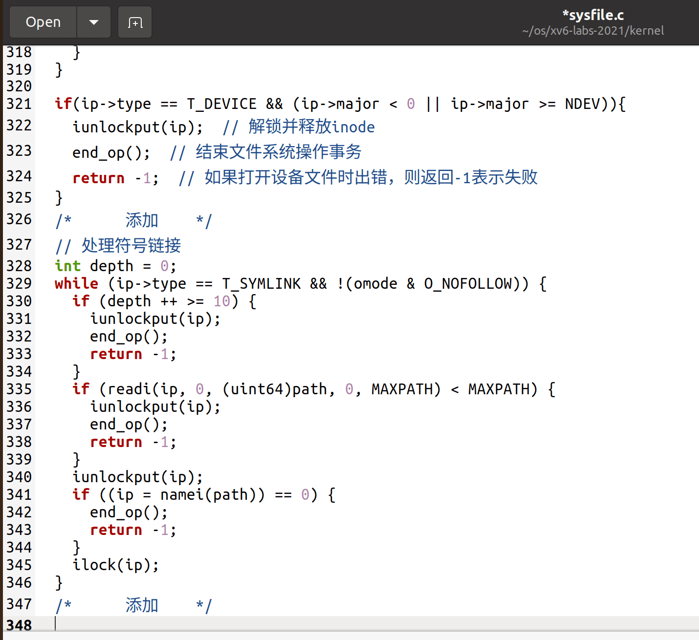Create a new document with the new-tab icon
Image resolution: width=699 pixels, height=640 pixels.
[x=135, y=22]
